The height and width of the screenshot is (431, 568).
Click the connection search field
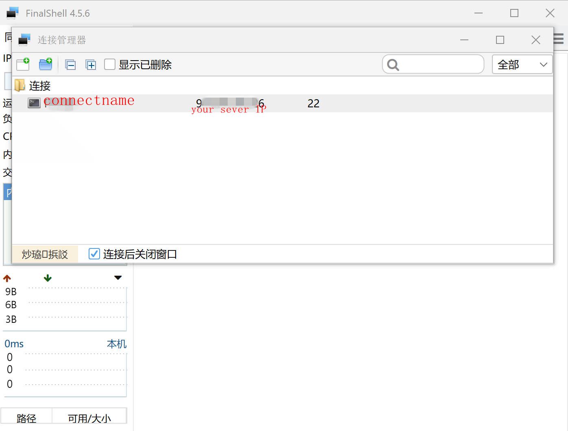[433, 64]
